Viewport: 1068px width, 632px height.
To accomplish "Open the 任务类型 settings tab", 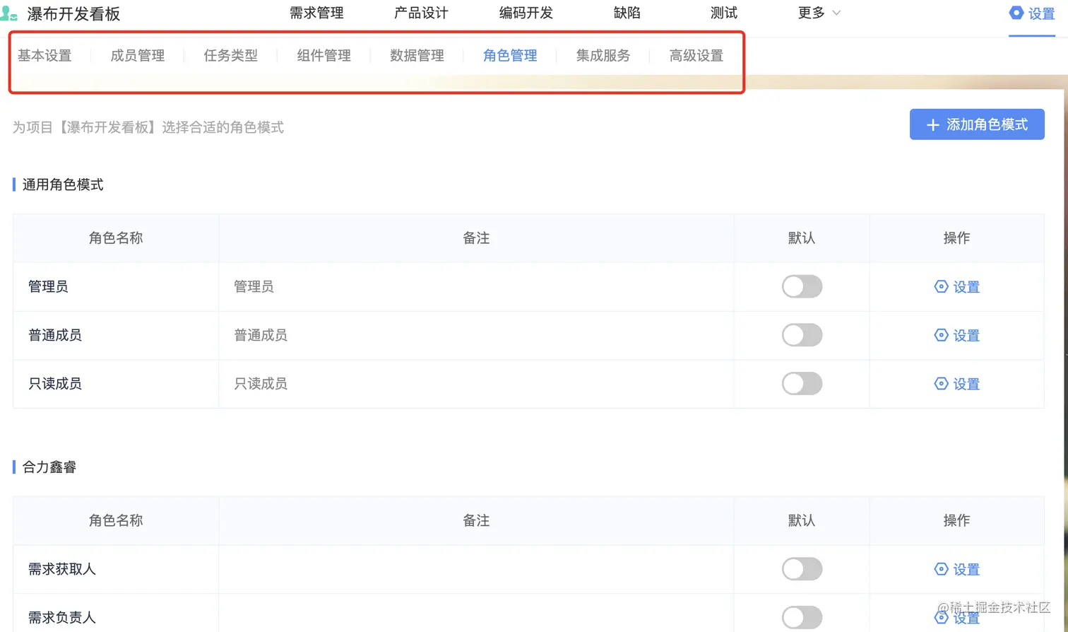I will click(230, 56).
